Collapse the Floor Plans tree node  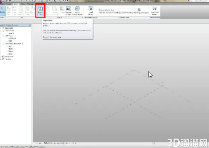tap(3, 31)
